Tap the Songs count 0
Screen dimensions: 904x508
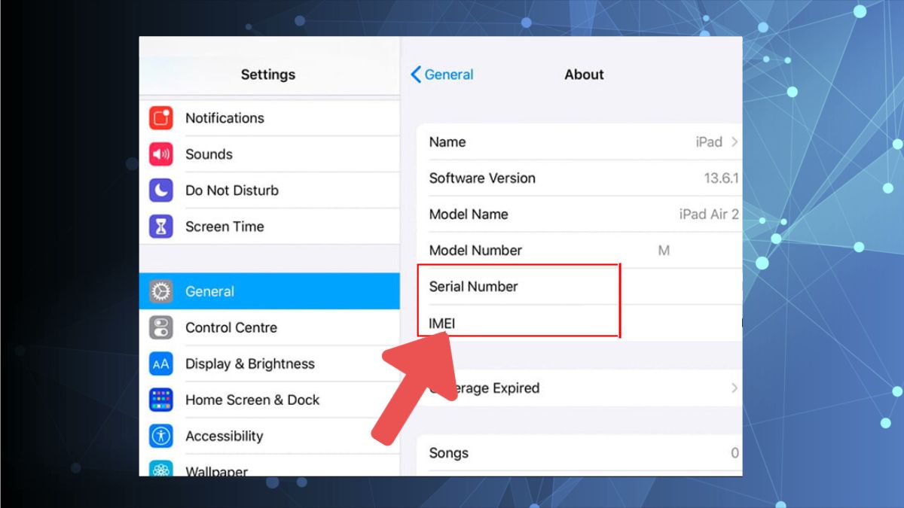(734, 453)
